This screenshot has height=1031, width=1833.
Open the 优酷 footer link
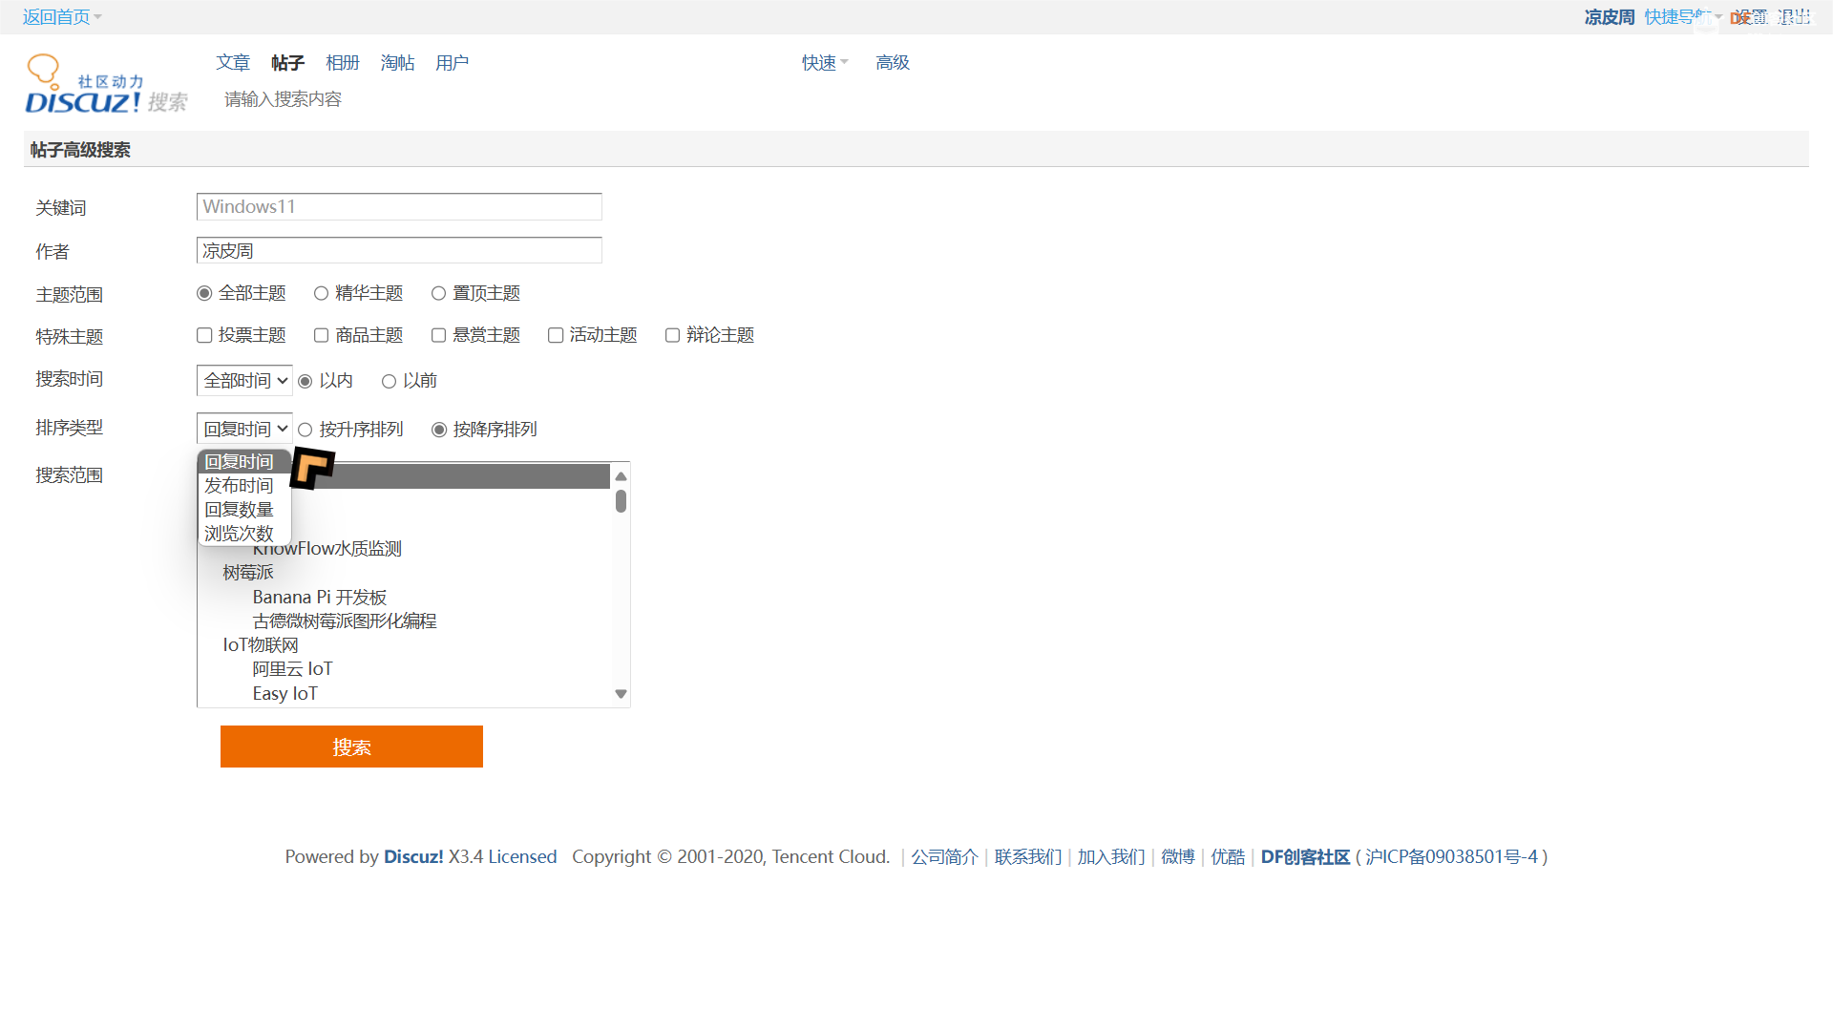pyautogui.click(x=1228, y=857)
